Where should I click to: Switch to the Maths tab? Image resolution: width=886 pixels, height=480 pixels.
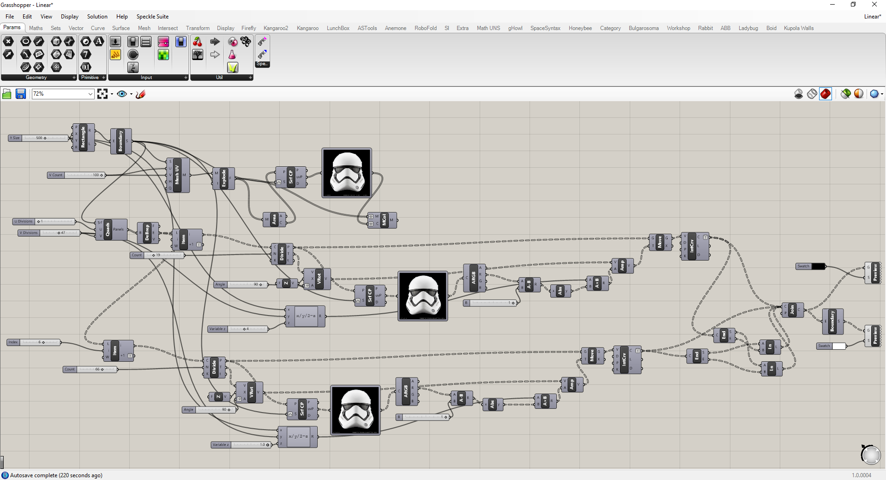point(36,28)
